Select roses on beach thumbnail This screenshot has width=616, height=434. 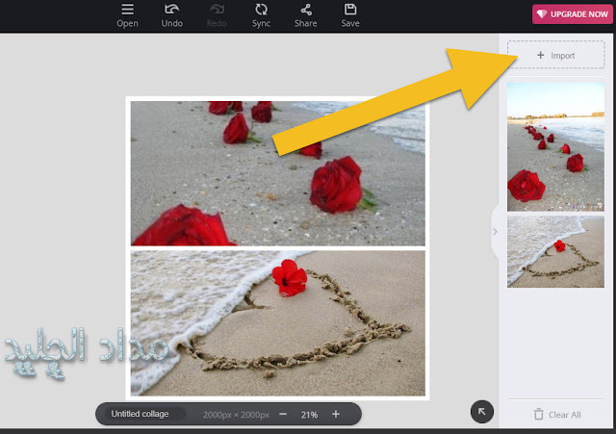[555, 147]
